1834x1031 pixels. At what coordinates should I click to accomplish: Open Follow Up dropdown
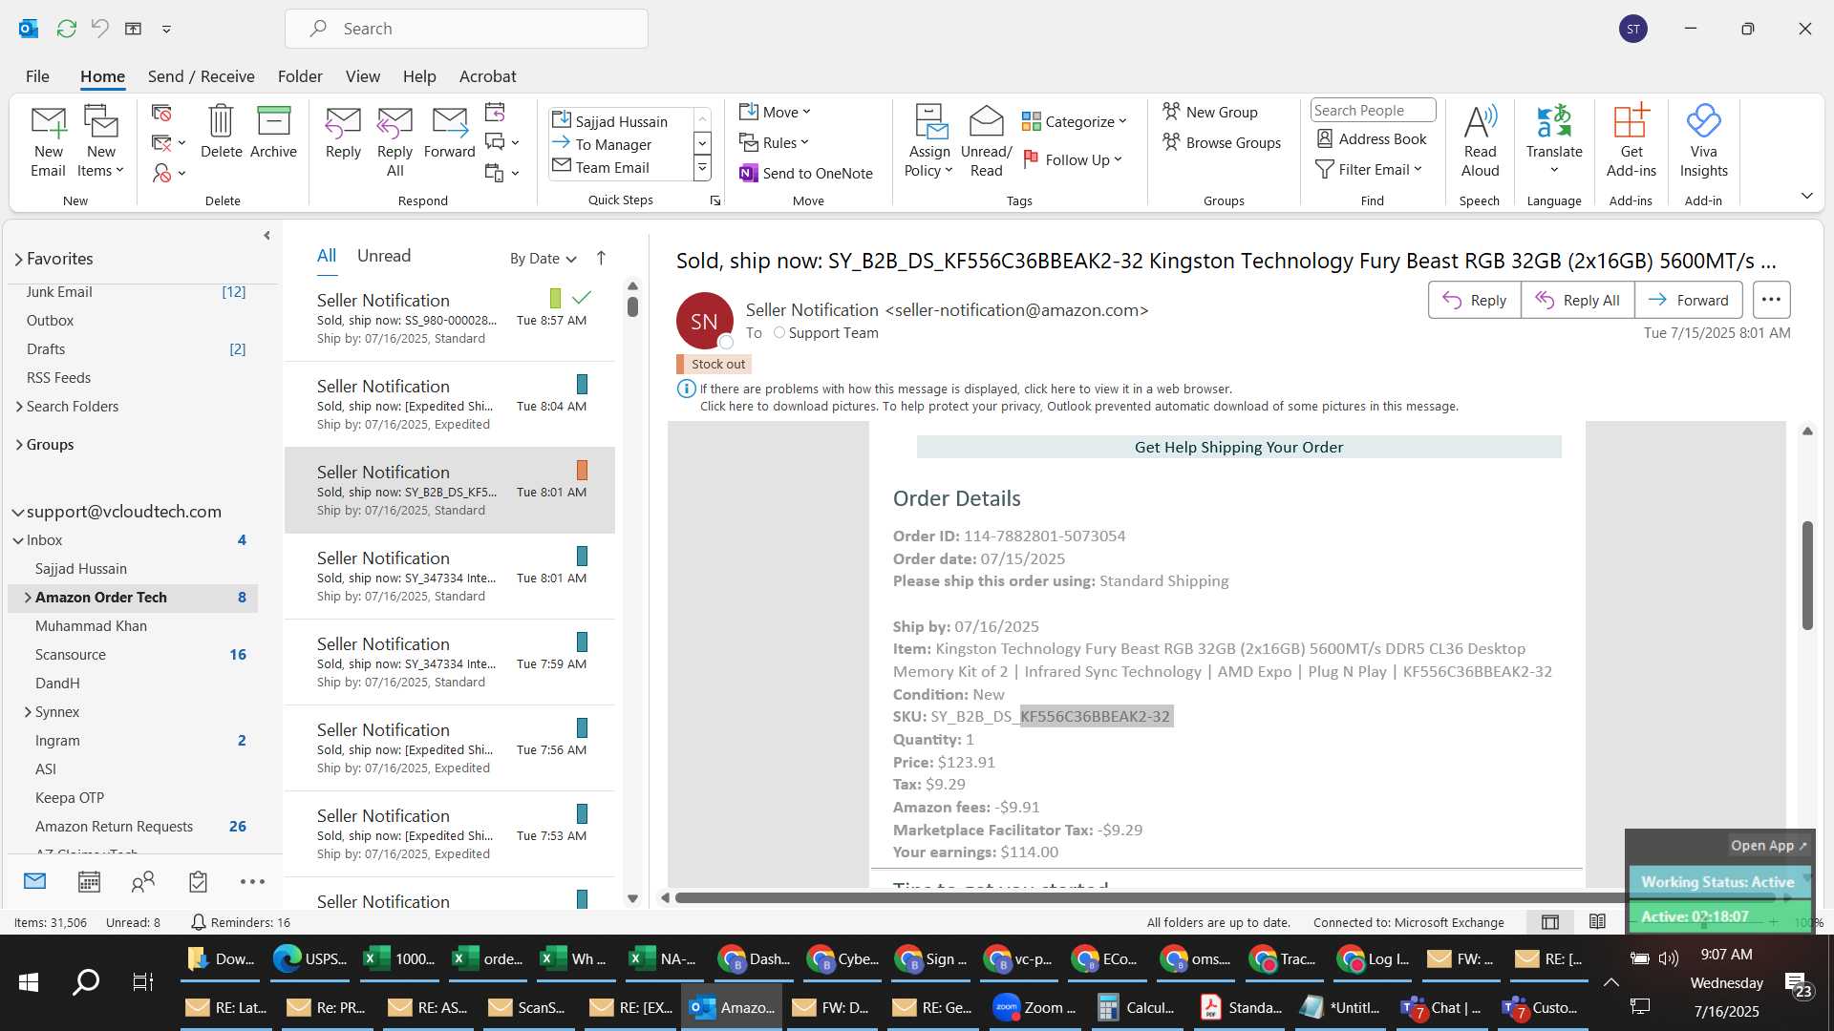pos(1072,159)
